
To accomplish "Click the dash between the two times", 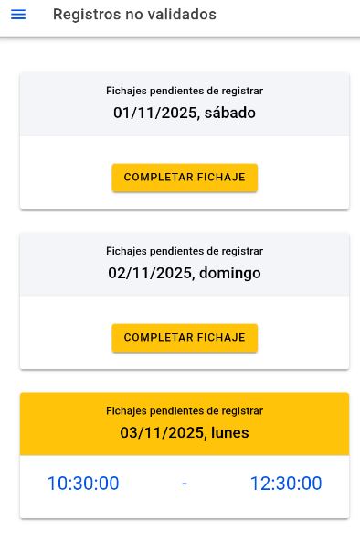I will [185, 484].
